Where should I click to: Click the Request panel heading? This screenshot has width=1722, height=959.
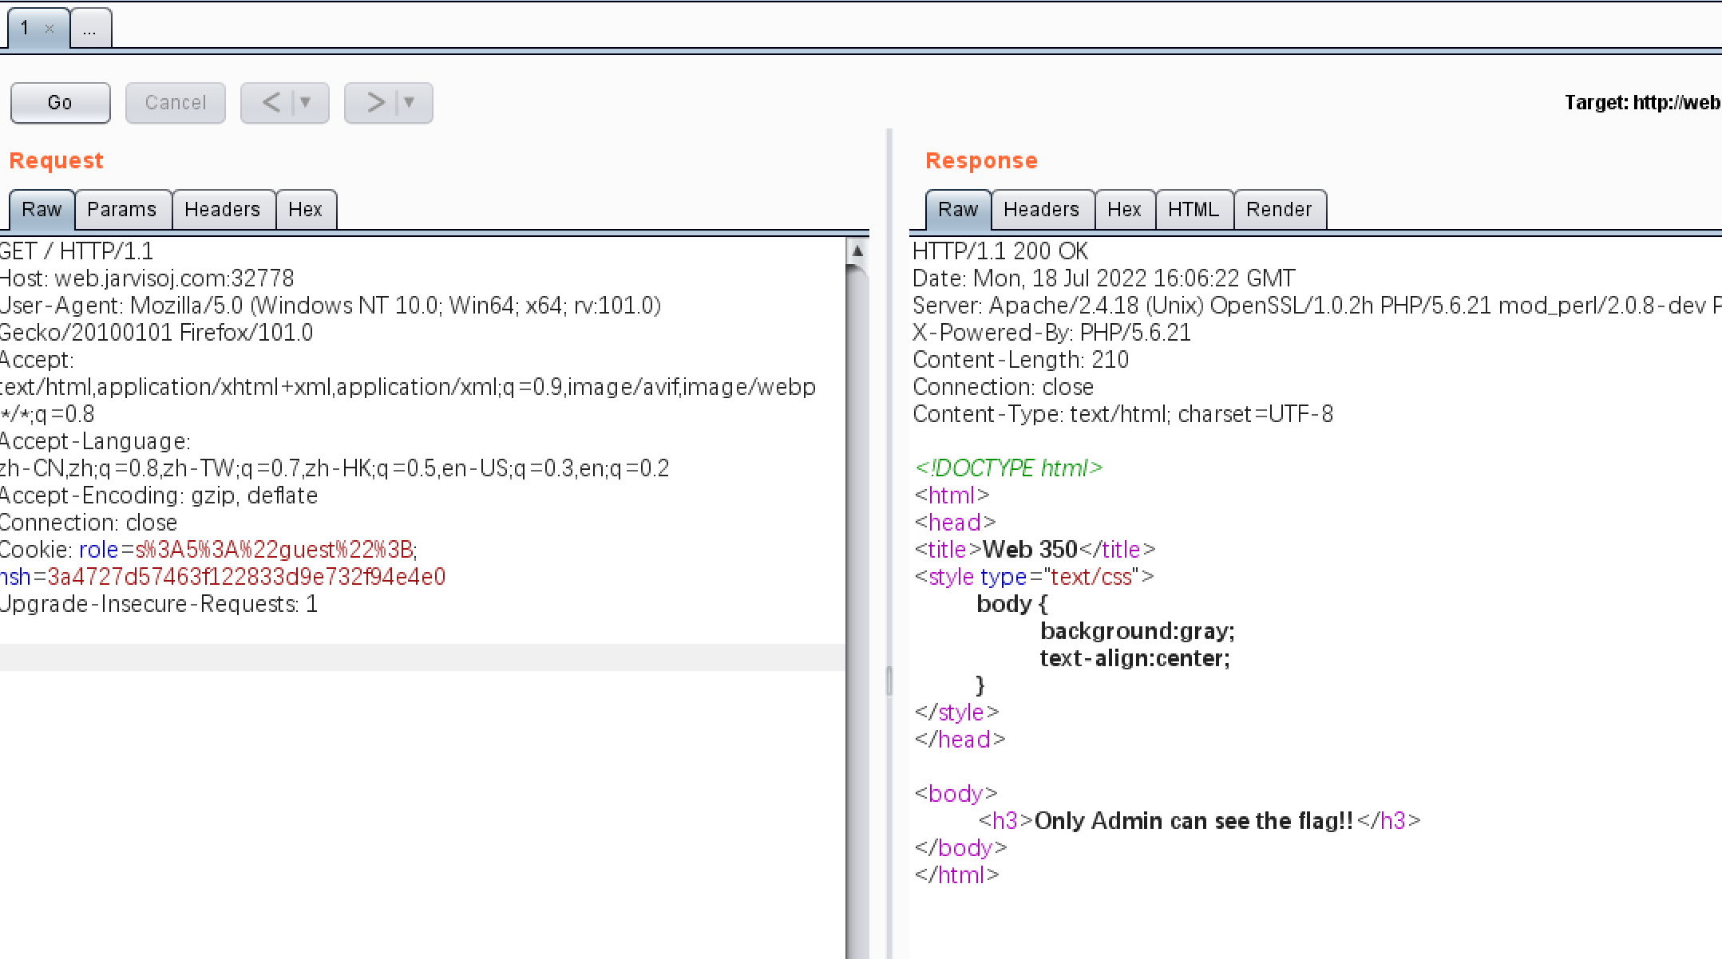click(56, 161)
